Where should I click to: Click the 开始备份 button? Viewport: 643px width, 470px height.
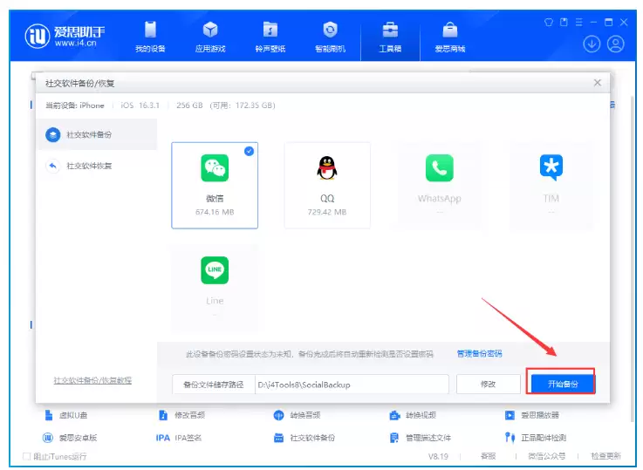pyautogui.click(x=562, y=384)
